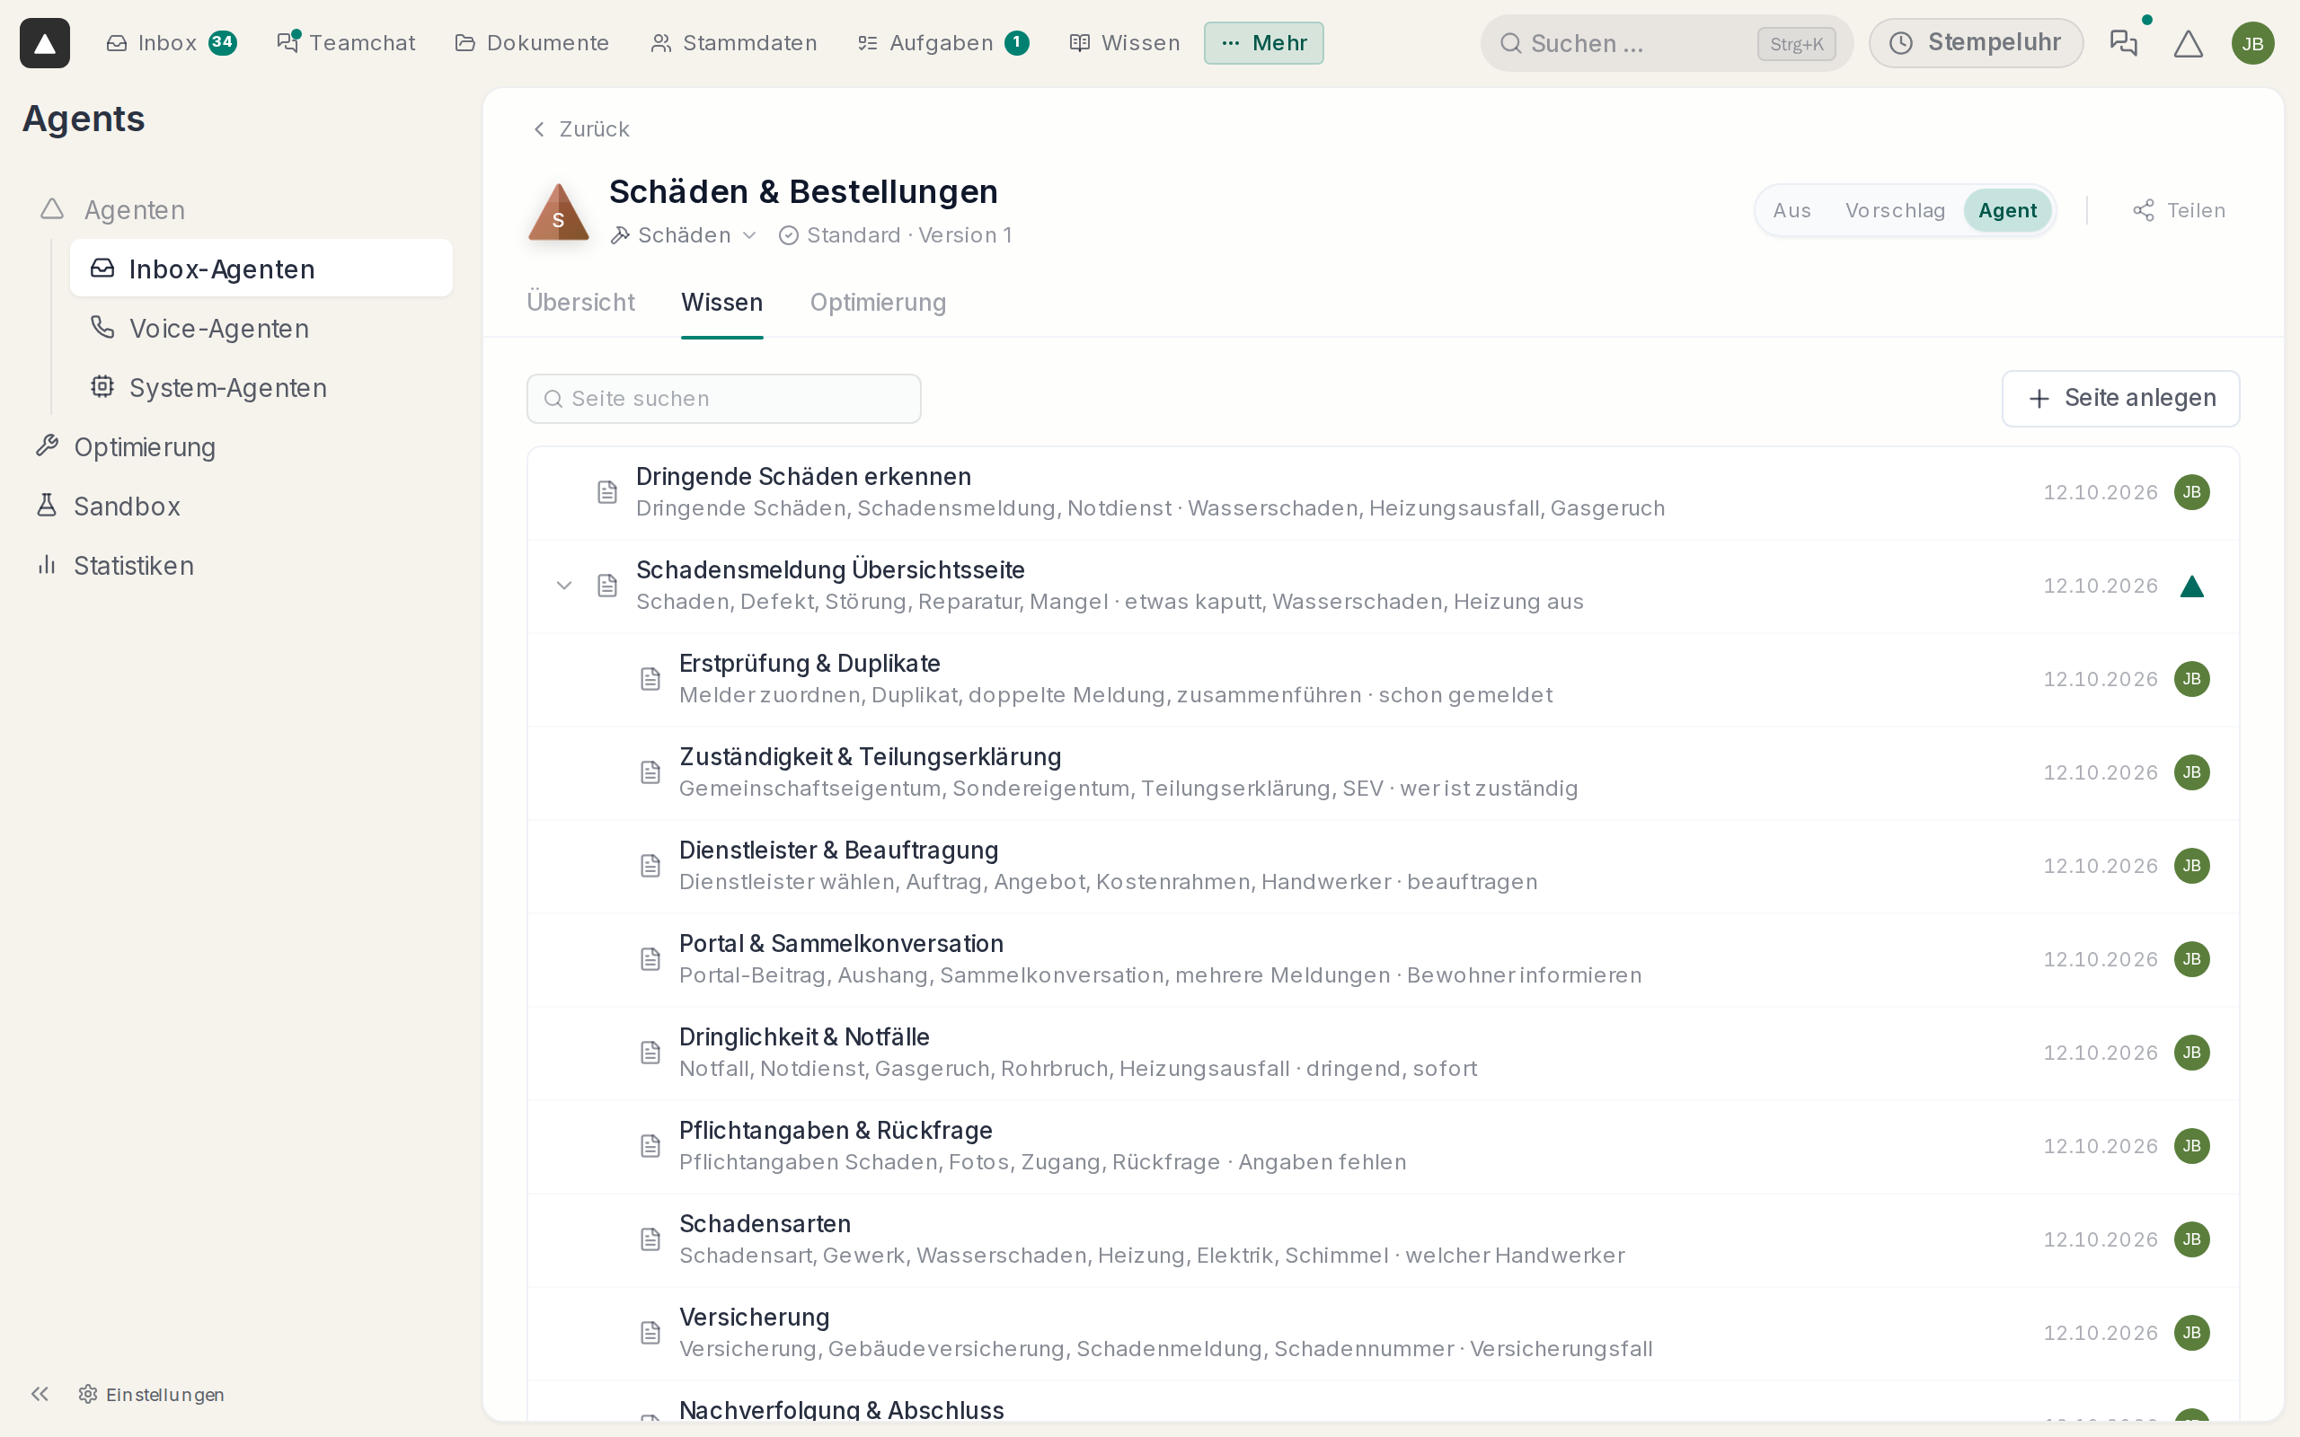Click JB avatar on the Dringlichkeit & Notfälle row

(2191, 1052)
